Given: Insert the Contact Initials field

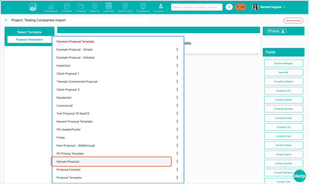Looking at the screenshot, I should (284, 145).
